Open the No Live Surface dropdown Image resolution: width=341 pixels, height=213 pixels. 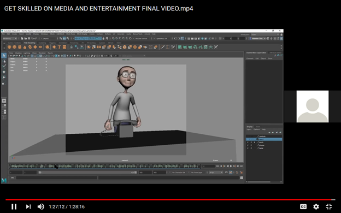[142, 38]
